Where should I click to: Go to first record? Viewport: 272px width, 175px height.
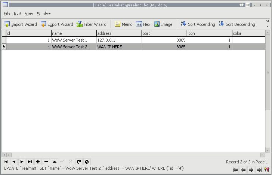coord(6,162)
